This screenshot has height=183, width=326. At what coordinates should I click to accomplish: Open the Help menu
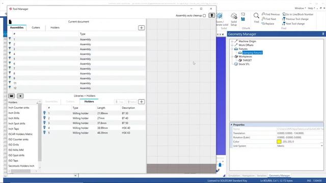click(311, 8)
